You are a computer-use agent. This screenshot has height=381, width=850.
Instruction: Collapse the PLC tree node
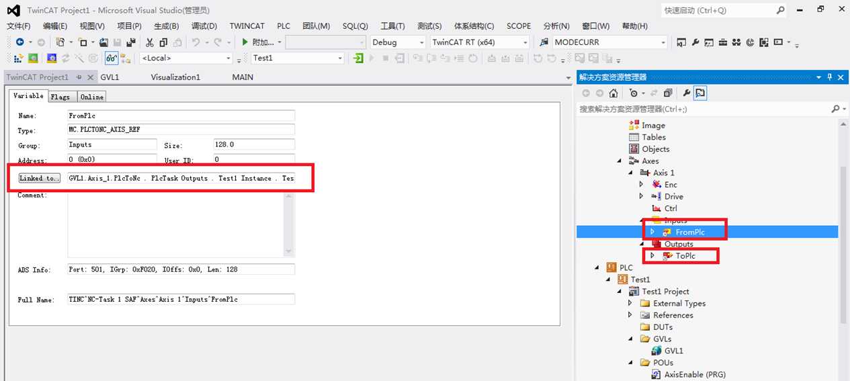click(597, 267)
